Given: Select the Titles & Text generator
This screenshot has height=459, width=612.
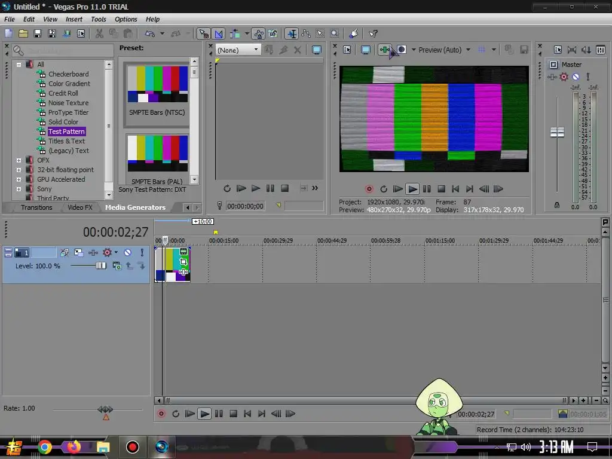Looking at the screenshot, I should (x=66, y=141).
